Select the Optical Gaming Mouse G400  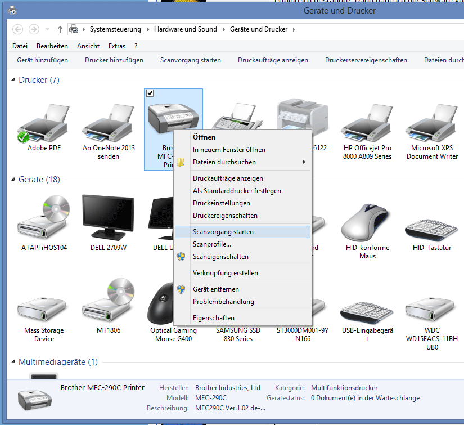161,303
